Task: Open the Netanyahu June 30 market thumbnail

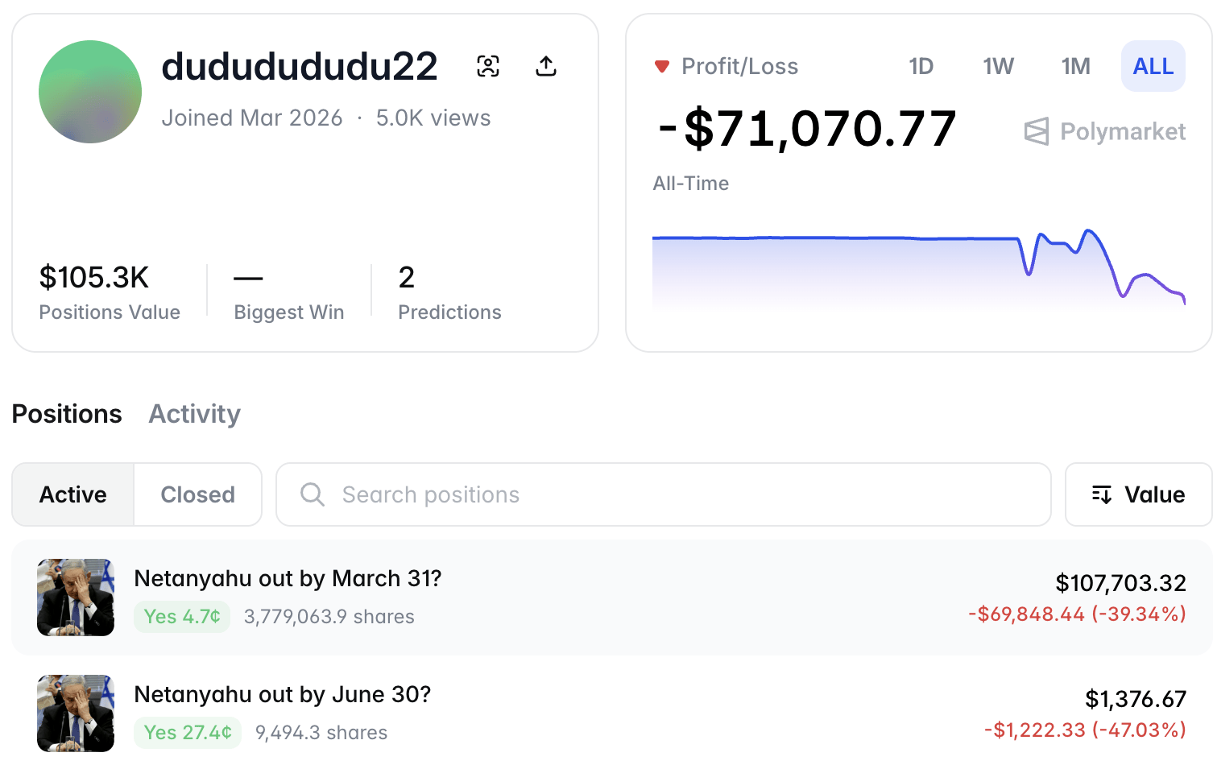Action: click(x=75, y=713)
